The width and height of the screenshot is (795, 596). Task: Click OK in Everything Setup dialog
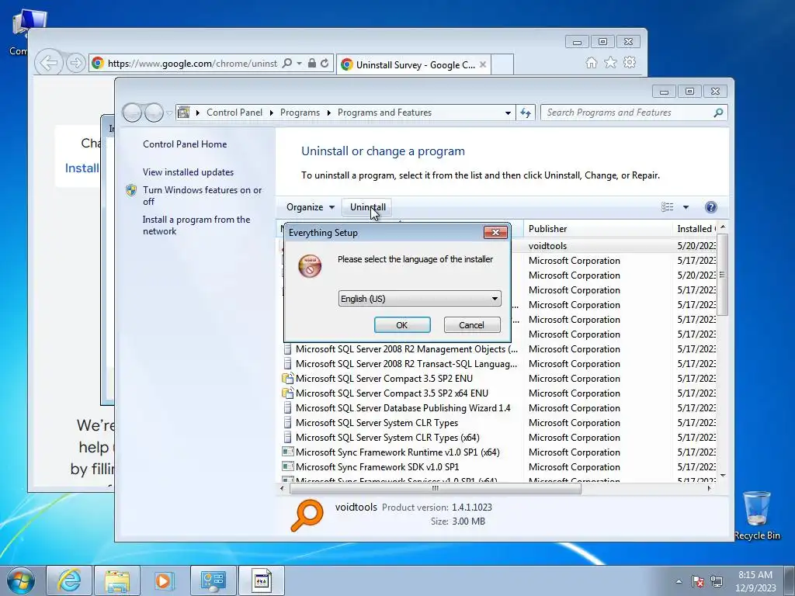click(402, 325)
